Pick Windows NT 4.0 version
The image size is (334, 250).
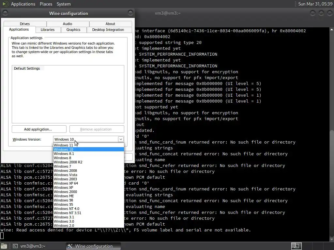coord(89,209)
